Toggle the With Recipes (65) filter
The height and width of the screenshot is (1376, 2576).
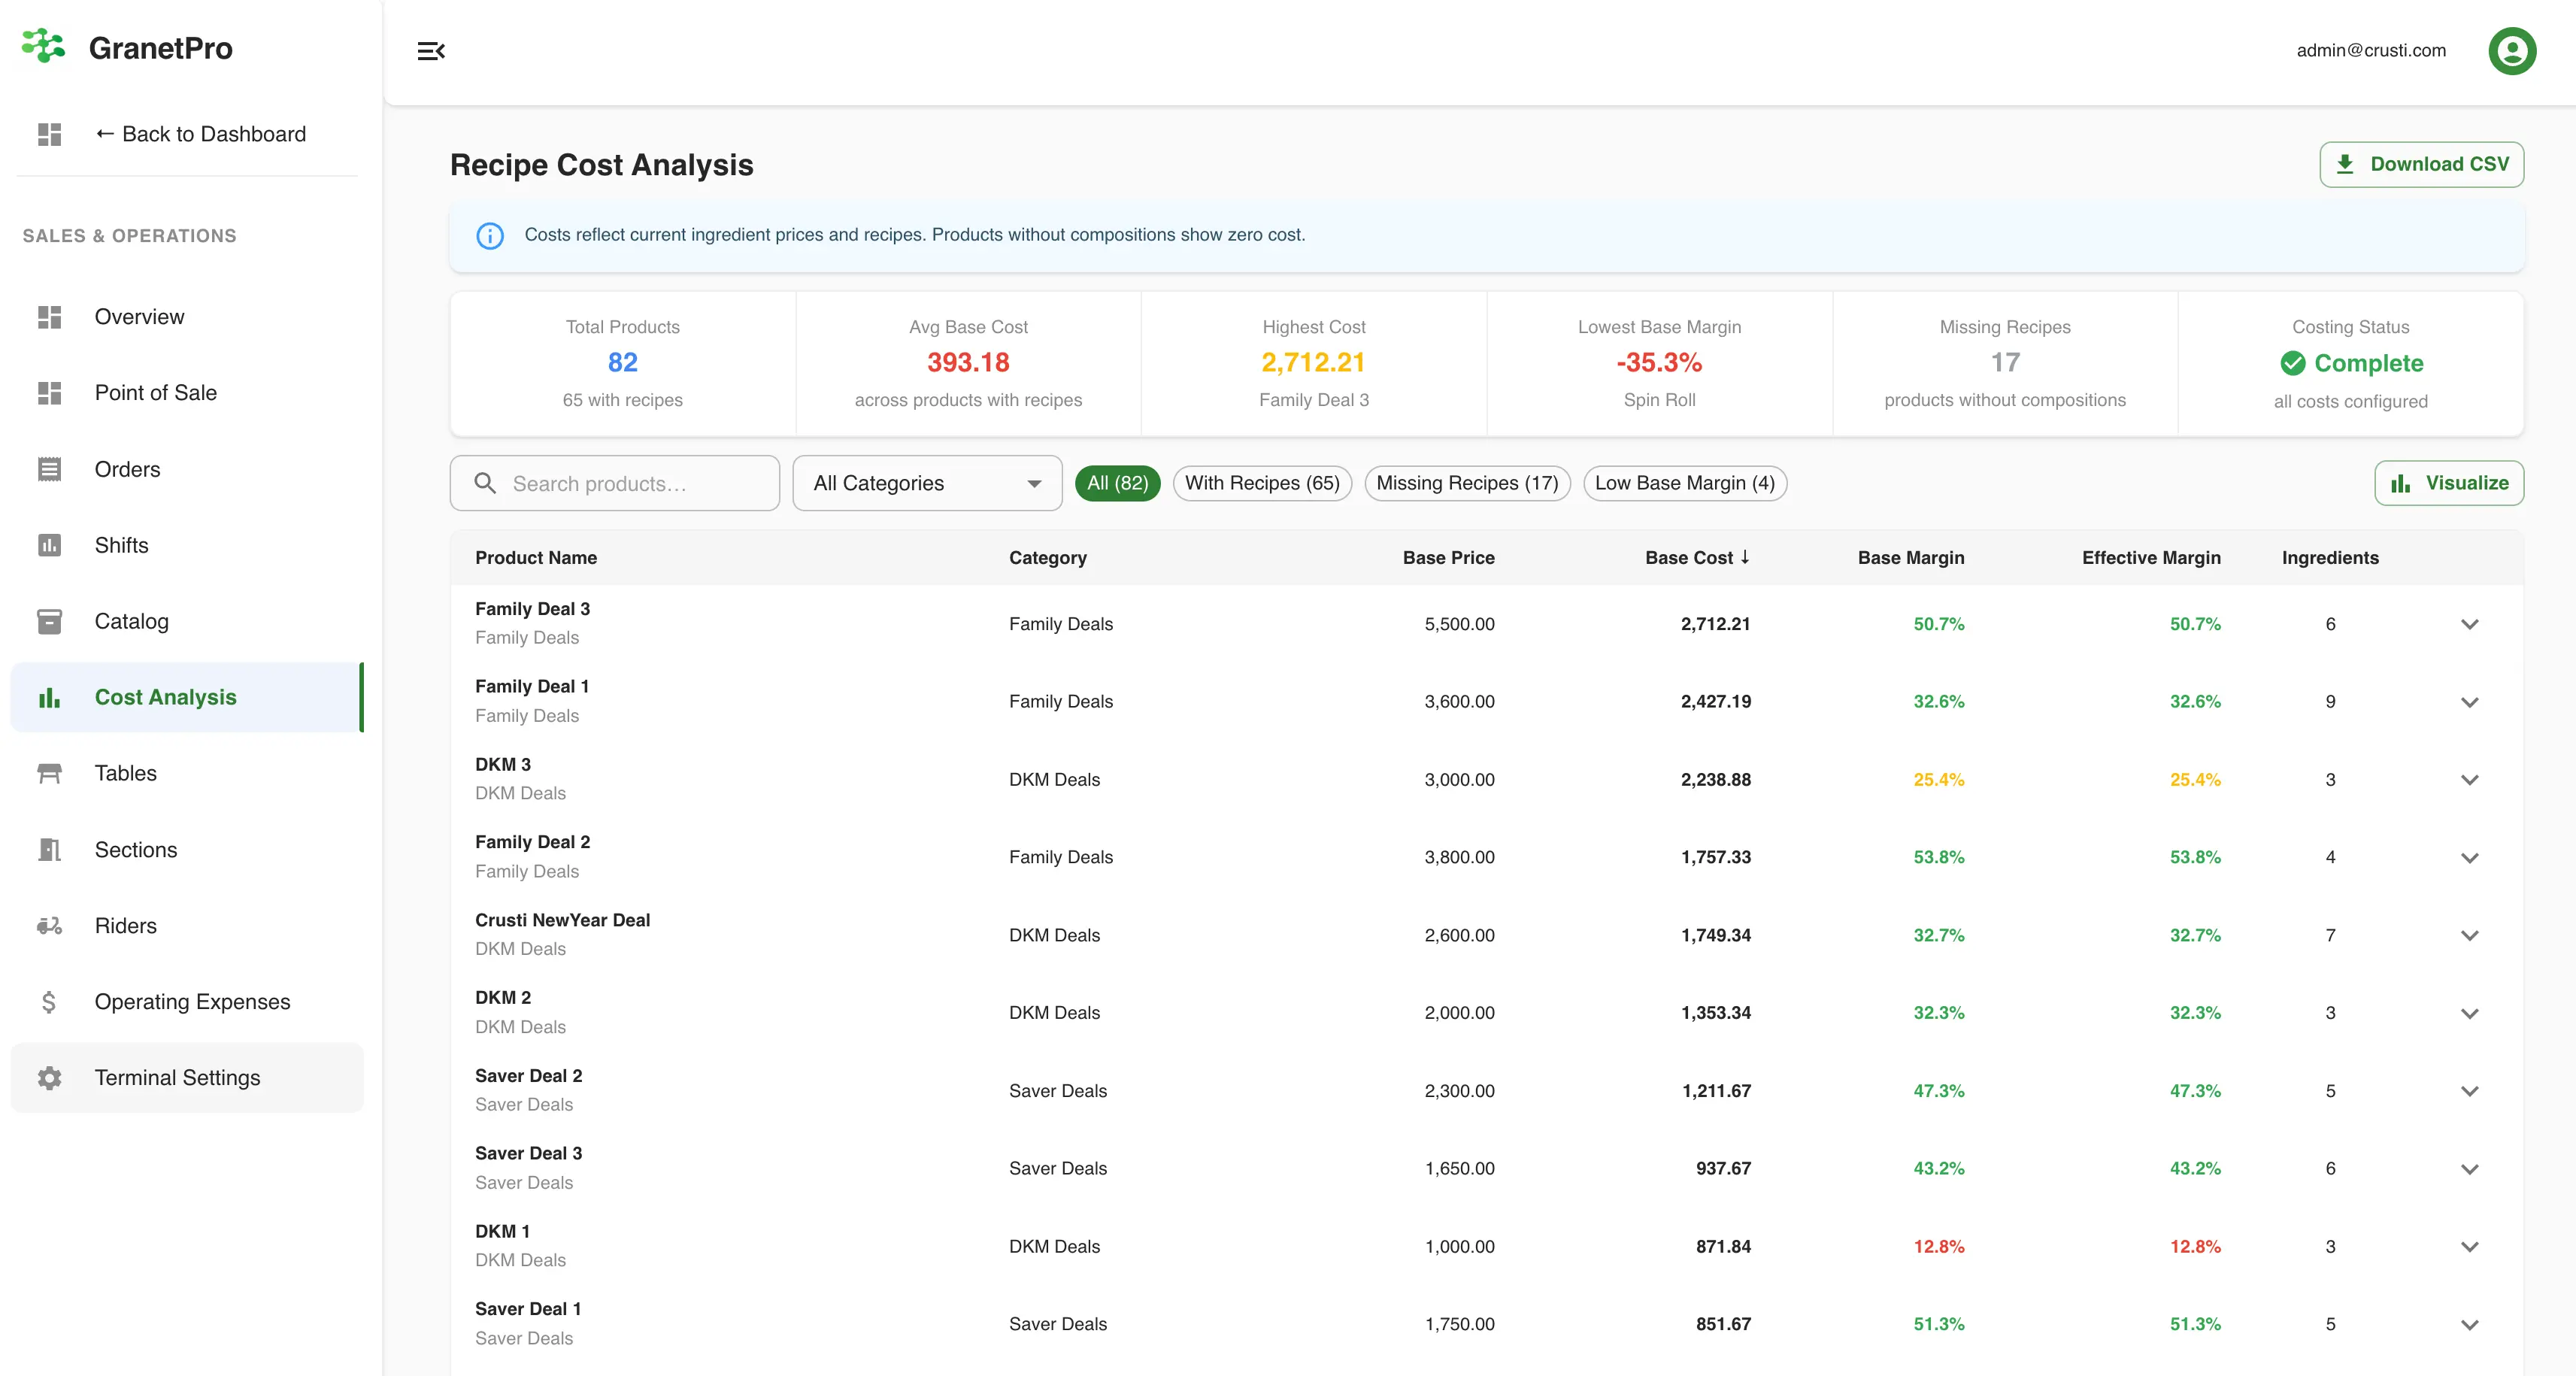coord(1262,483)
